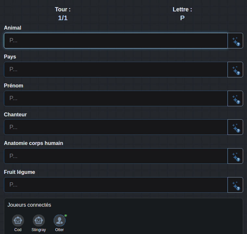
Task: Click the 'Animal' category label
Action: (13, 28)
